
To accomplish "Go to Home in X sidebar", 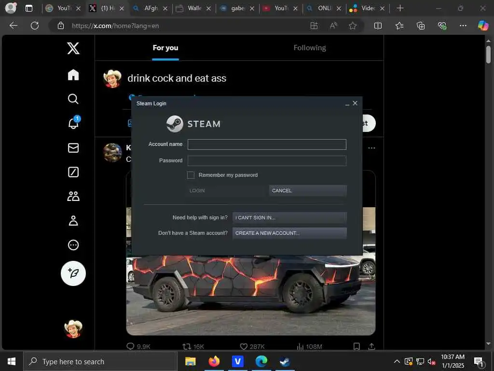I will point(73,75).
